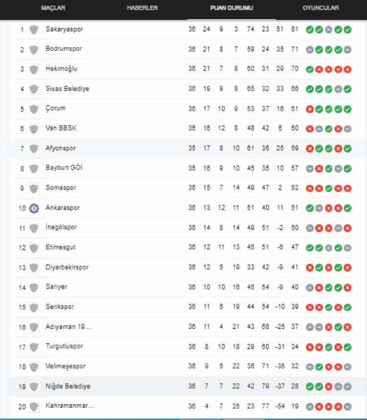Click Sakaryaspor's draw result icon
Screen dimensions: 367x420
[x=328, y=29]
